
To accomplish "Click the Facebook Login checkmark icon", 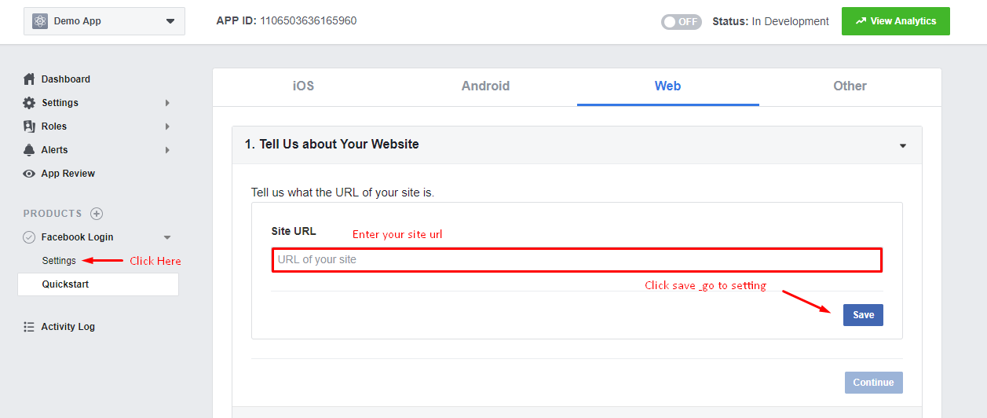I will point(29,237).
